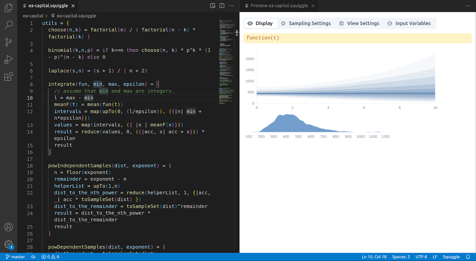Click the Manage gear icon
Image resolution: width=476 pixels, height=261 pixels.
coord(9,245)
